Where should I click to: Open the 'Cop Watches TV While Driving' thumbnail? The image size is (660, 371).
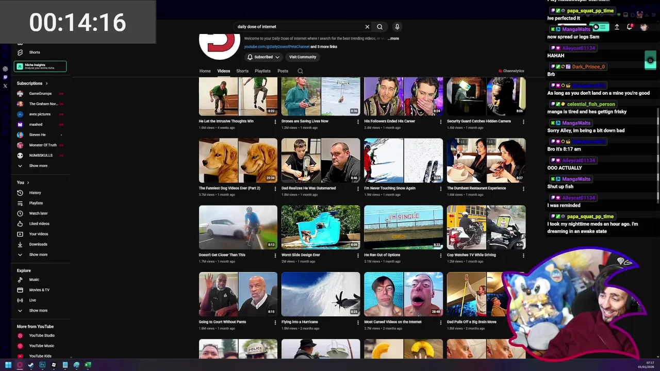[486, 227]
